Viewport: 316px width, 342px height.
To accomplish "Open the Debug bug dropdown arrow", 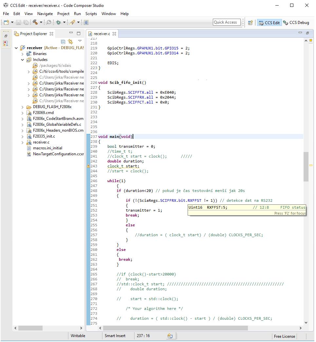I will (x=64, y=22).
